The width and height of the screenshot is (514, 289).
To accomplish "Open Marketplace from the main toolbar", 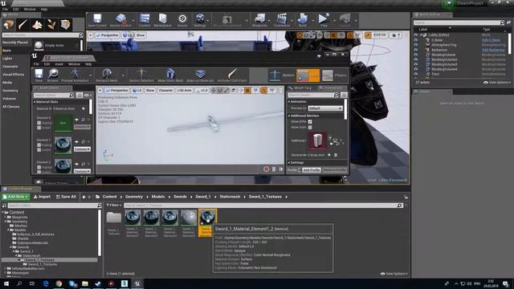I will (x=162, y=20).
